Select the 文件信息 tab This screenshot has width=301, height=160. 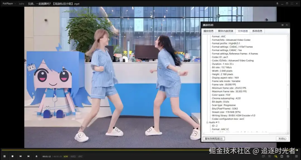coord(243,31)
